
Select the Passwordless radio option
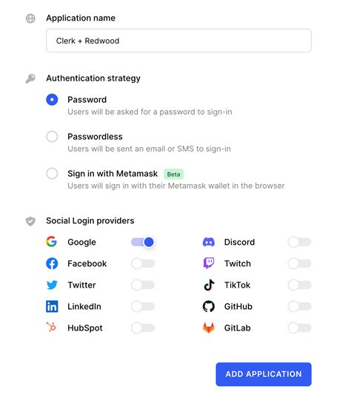point(52,137)
